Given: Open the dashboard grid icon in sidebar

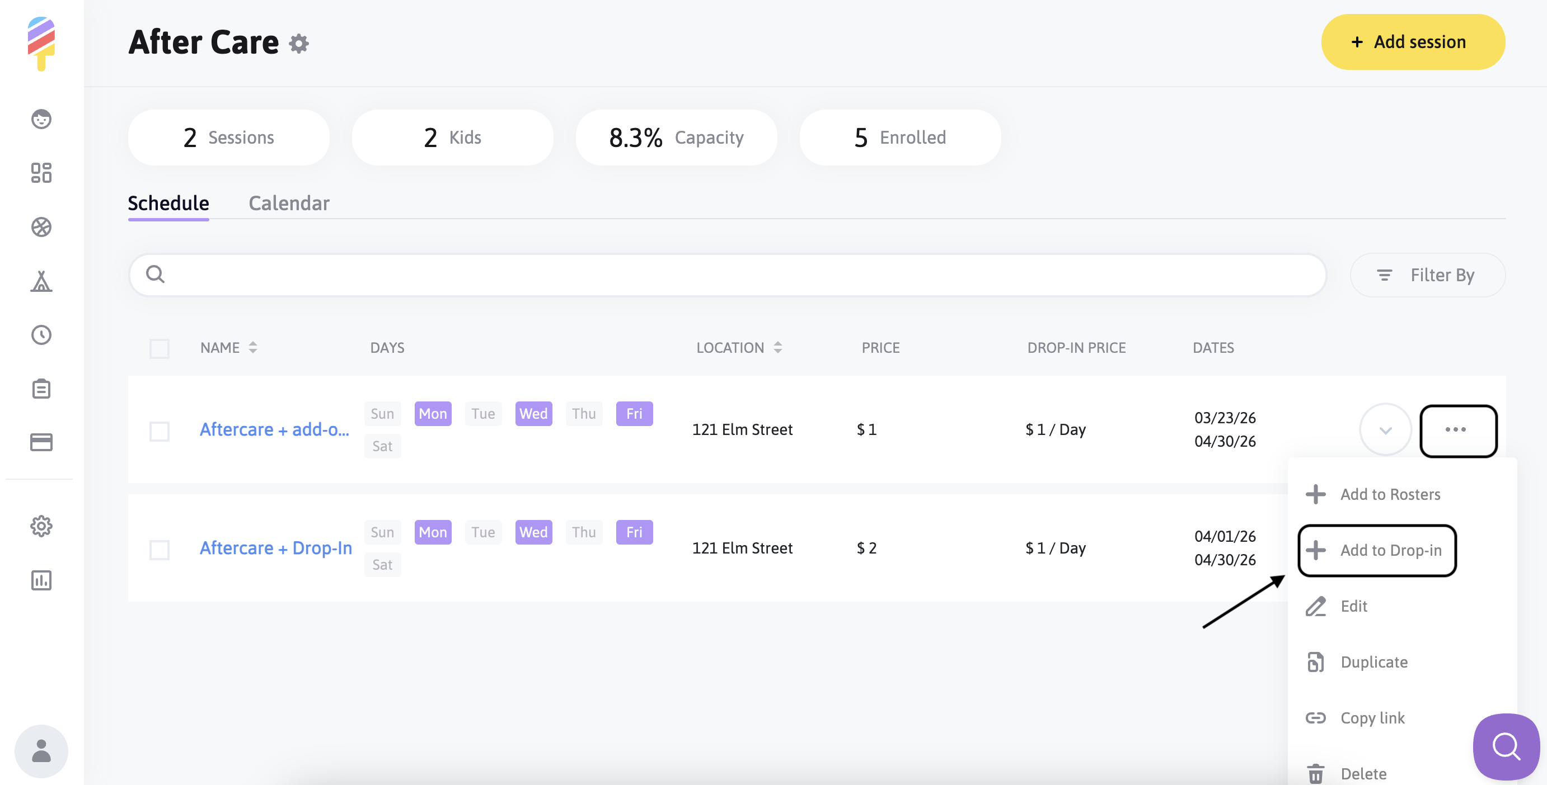Looking at the screenshot, I should tap(41, 173).
